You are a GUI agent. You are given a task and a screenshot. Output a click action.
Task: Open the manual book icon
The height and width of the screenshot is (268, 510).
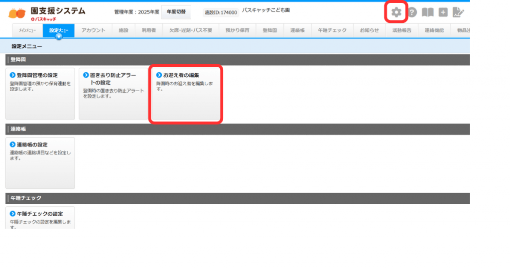(427, 12)
